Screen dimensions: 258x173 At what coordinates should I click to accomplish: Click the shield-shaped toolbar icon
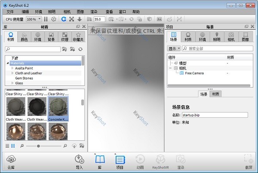149,19
